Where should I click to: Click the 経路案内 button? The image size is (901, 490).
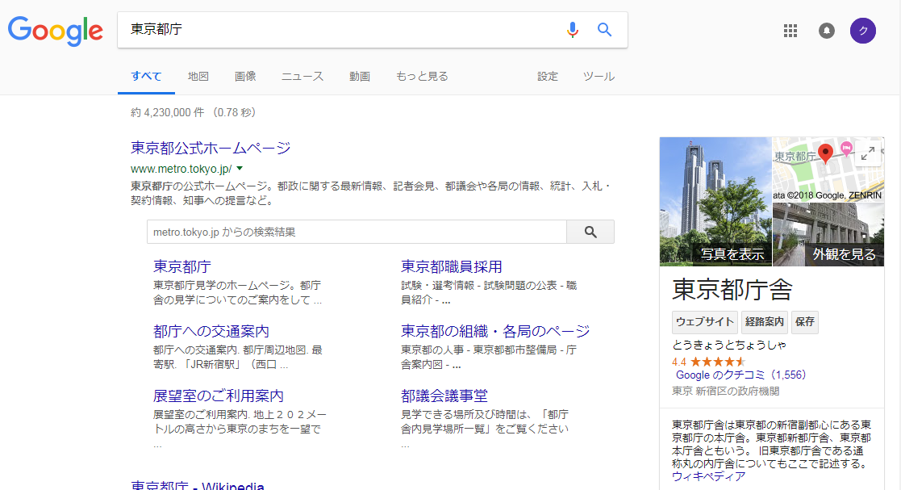[765, 322]
